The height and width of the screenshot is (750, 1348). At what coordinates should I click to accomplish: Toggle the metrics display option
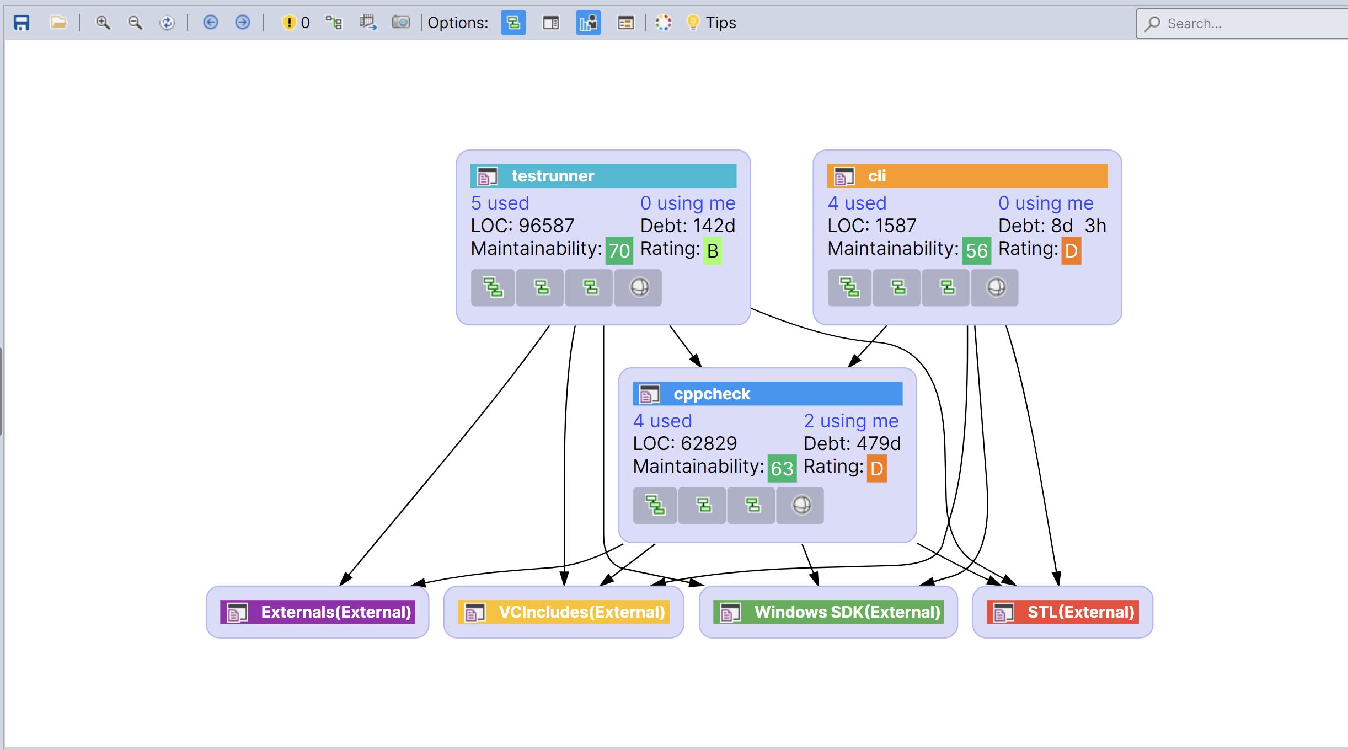coord(588,23)
